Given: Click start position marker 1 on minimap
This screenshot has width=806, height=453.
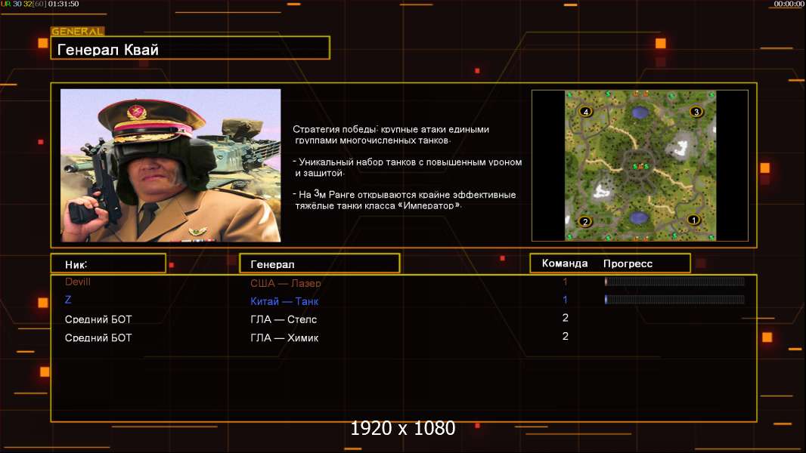Looking at the screenshot, I should [693, 220].
